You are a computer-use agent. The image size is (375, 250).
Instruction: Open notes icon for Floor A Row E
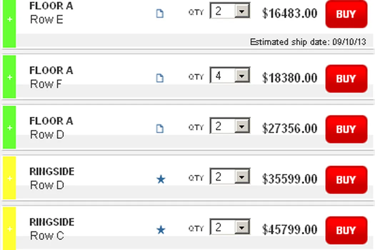[160, 14]
